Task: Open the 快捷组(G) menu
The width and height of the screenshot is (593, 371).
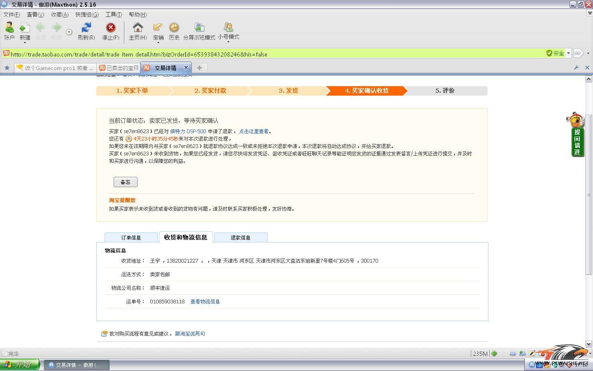Action: tap(87, 14)
